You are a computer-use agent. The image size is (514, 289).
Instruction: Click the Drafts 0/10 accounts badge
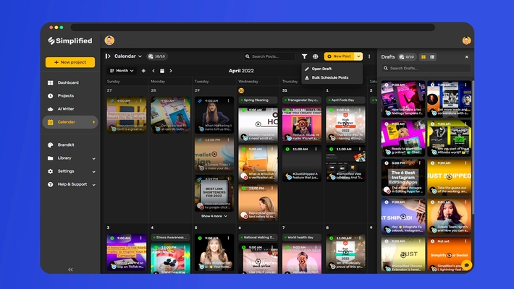click(x=407, y=57)
